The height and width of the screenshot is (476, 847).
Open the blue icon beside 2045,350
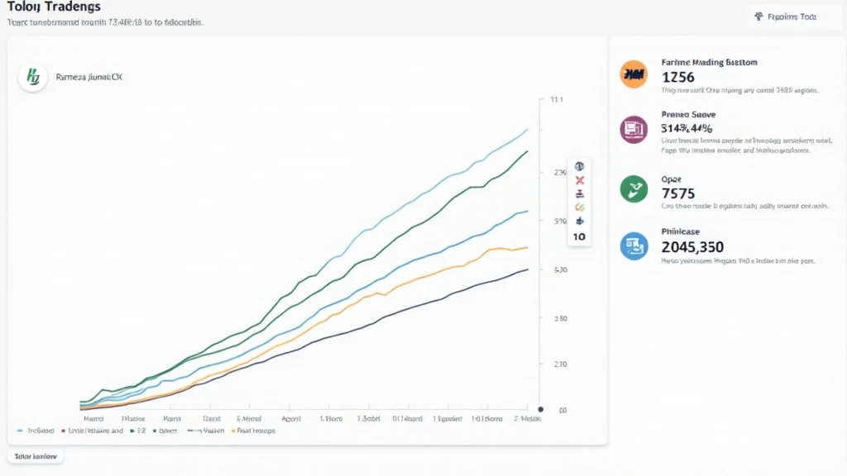[634, 245]
